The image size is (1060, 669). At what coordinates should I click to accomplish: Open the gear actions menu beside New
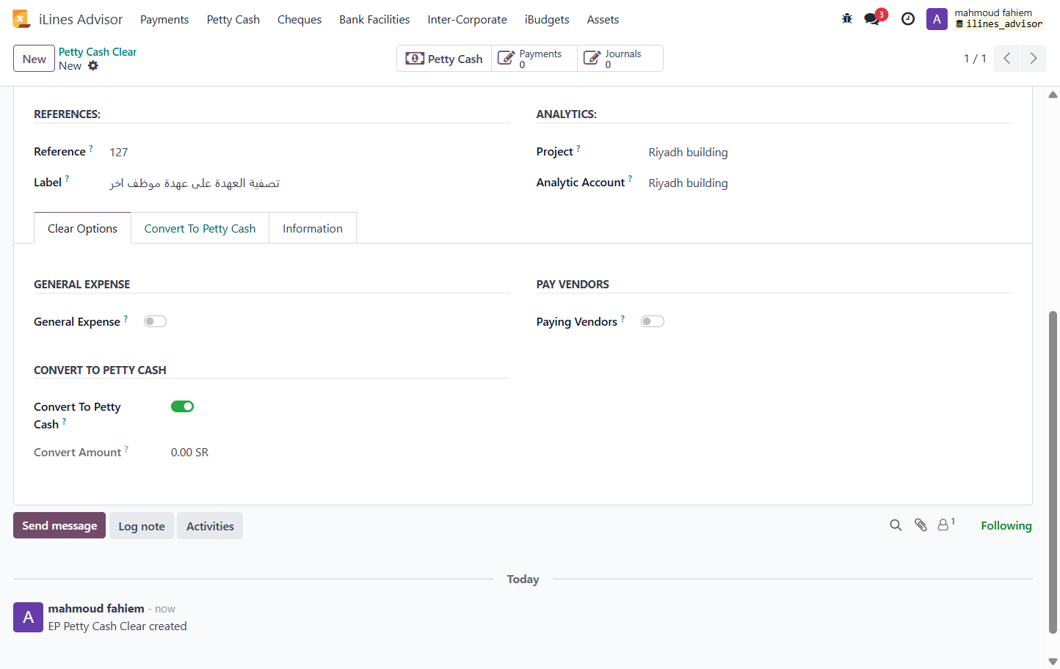pos(93,66)
